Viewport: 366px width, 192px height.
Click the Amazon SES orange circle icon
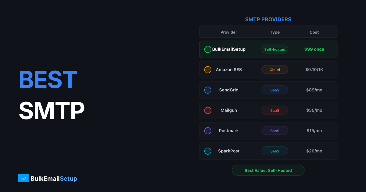(x=208, y=69)
